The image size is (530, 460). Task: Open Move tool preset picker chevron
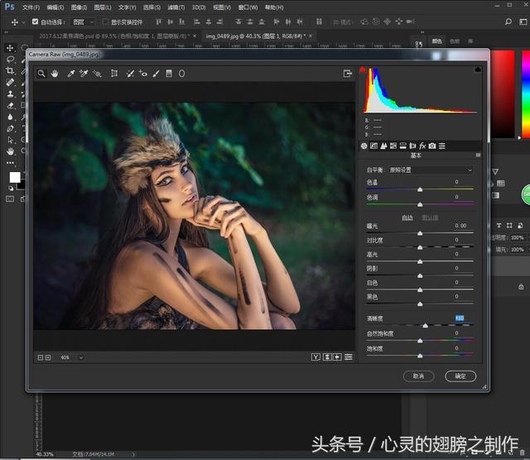click(23, 22)
